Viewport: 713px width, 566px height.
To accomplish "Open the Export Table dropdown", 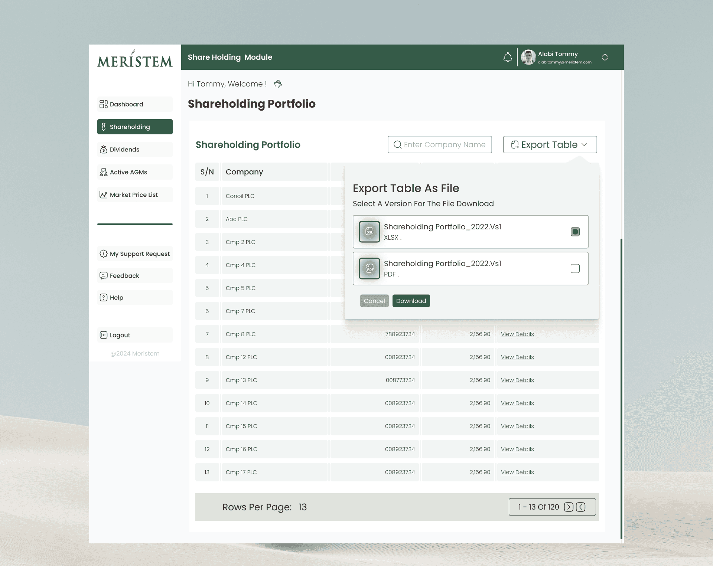I will point(550,145).
